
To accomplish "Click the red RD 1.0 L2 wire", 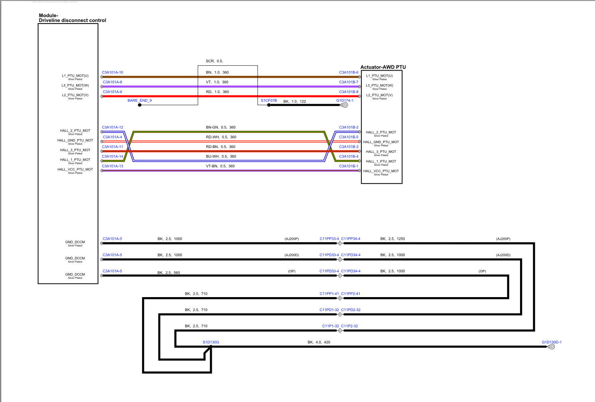I will tap(231, 96).
